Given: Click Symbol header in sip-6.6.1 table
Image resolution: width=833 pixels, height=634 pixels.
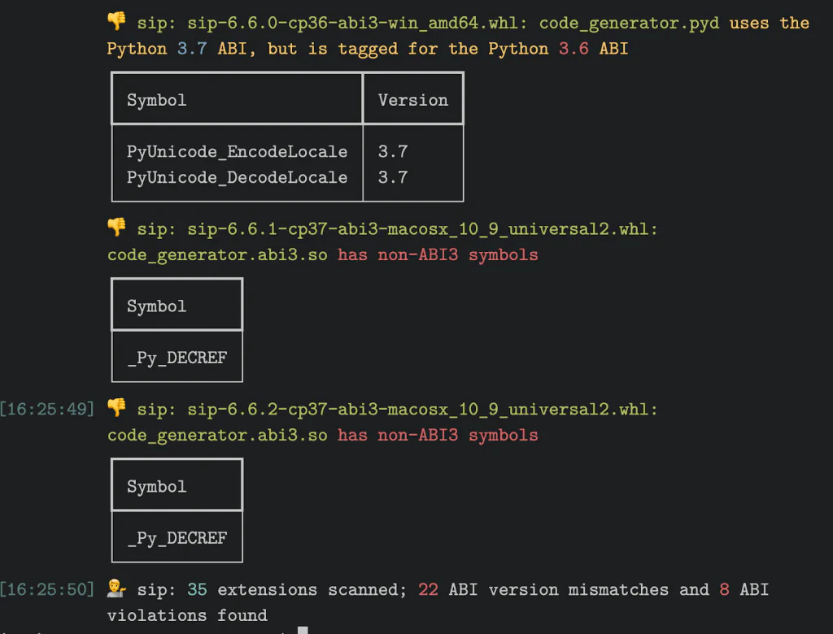Looking at the screenshot, I should (157, 306).
